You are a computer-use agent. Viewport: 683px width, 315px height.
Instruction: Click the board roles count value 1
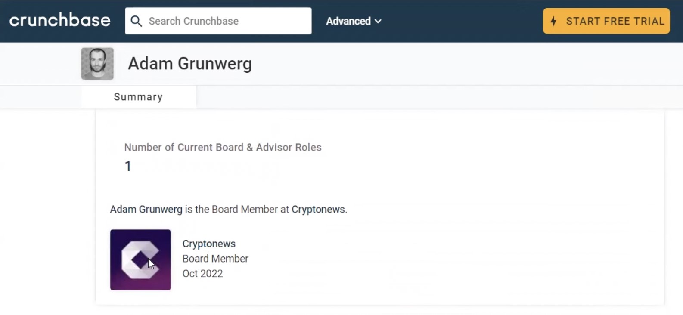[128, 166]
